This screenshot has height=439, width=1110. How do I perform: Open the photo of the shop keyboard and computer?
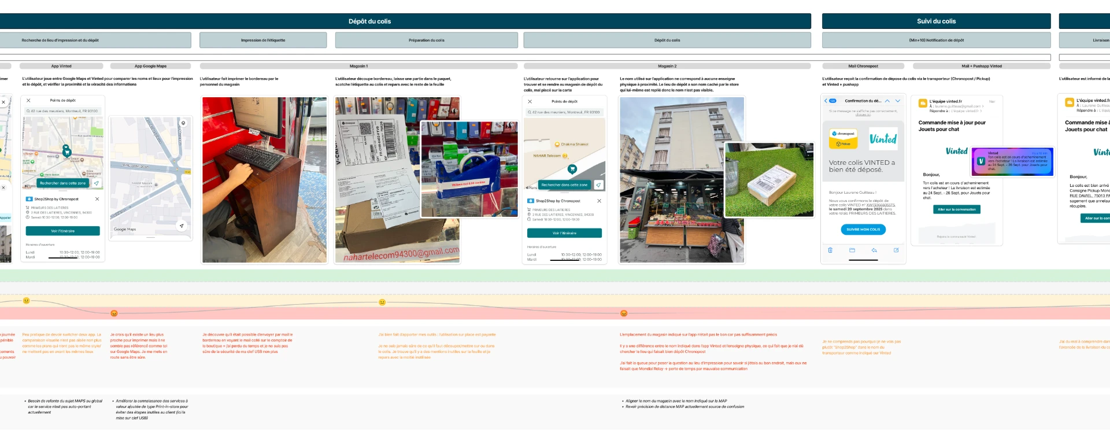tap(264, 180)
